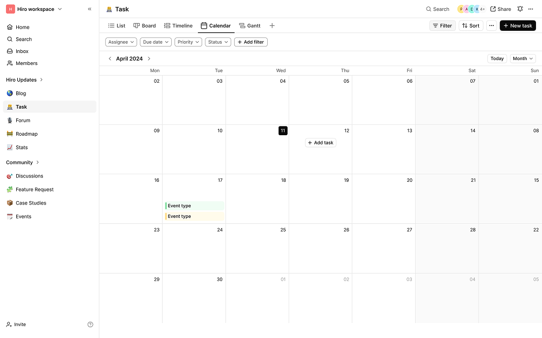This screenshot has width=542, height=338.
Task: Open the green Event type entry
Action: (x=195, y=206)
